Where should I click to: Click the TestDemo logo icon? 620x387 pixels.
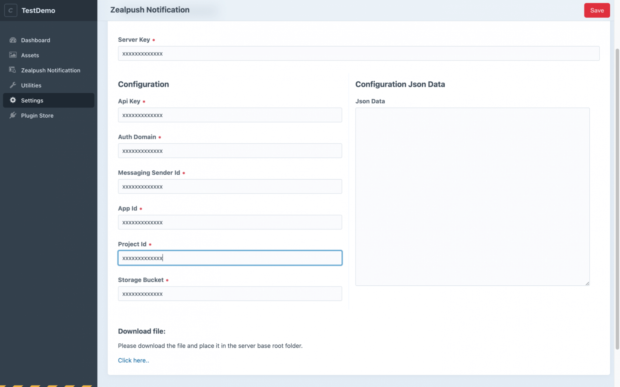click(x=11, y=10)
